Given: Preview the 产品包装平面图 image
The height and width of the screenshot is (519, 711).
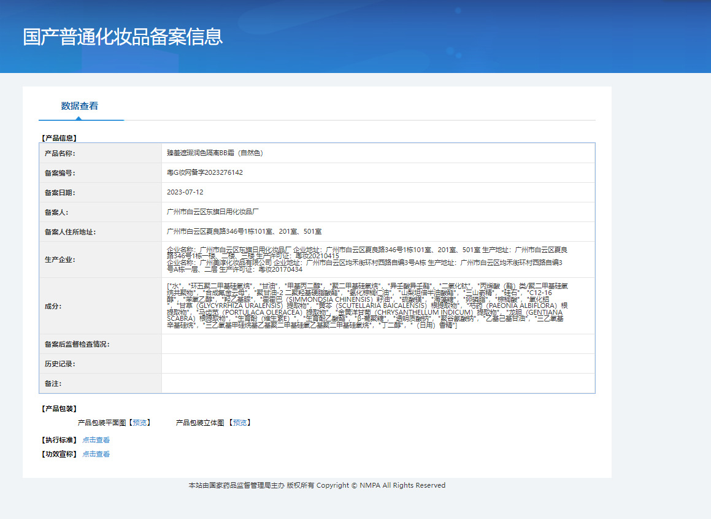Looking at the screenshot, I should pyautogui.click(x=140, y=423).
